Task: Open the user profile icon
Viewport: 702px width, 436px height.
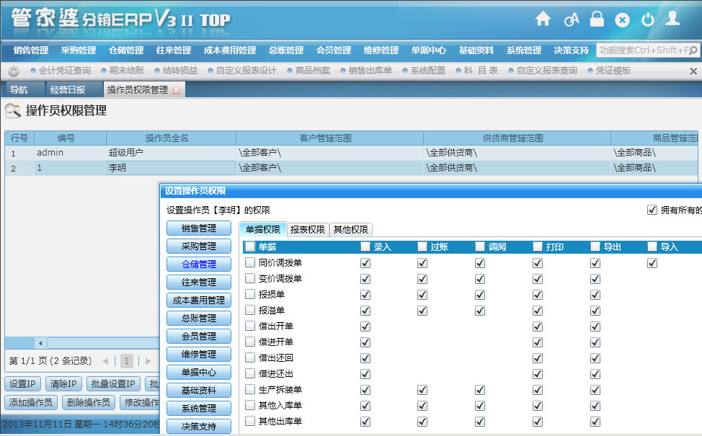Action: pos(672,19)
